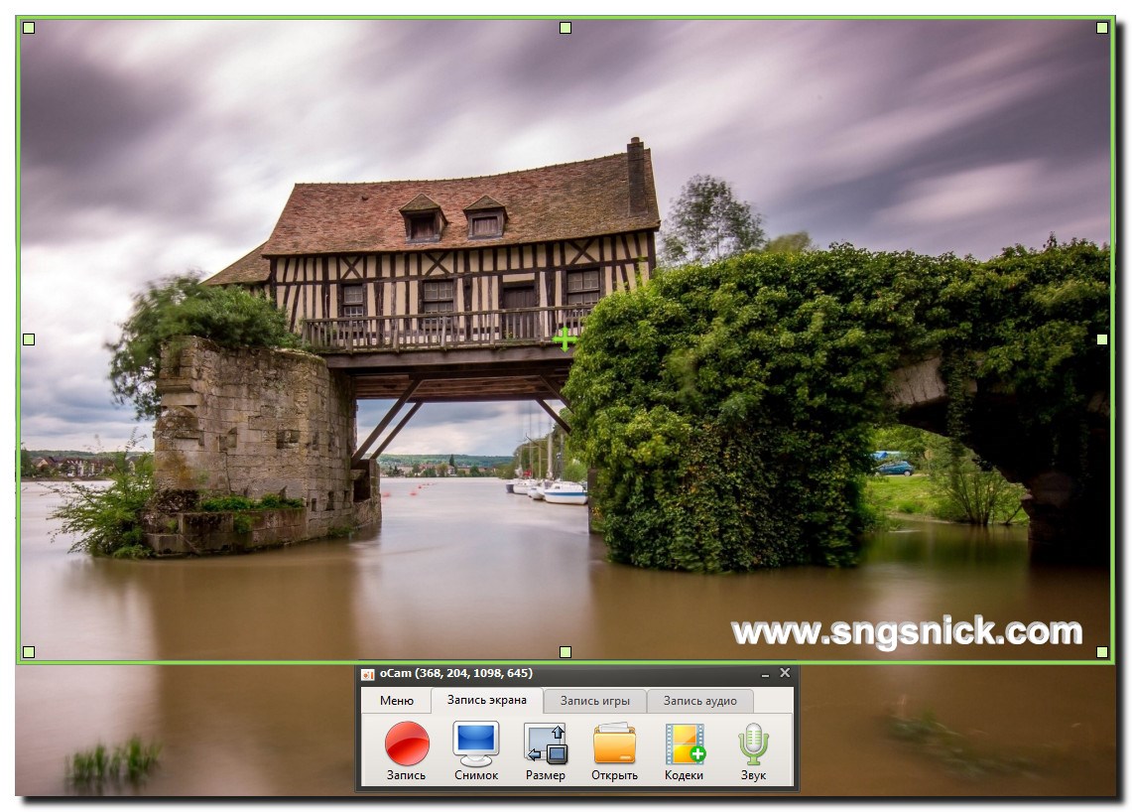Click the top-left capture frame handle
The width and height of the screenshot is (1132, 812).
(x=29, y=28)
